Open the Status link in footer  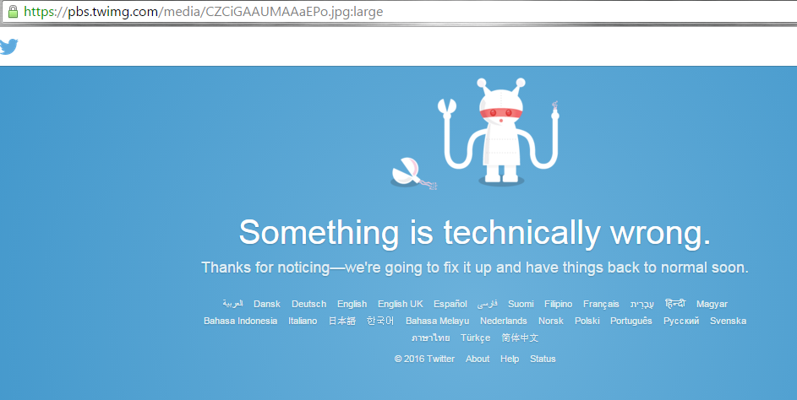pos(543,359)
